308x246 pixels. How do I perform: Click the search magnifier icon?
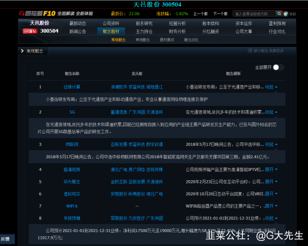[279, 14]
